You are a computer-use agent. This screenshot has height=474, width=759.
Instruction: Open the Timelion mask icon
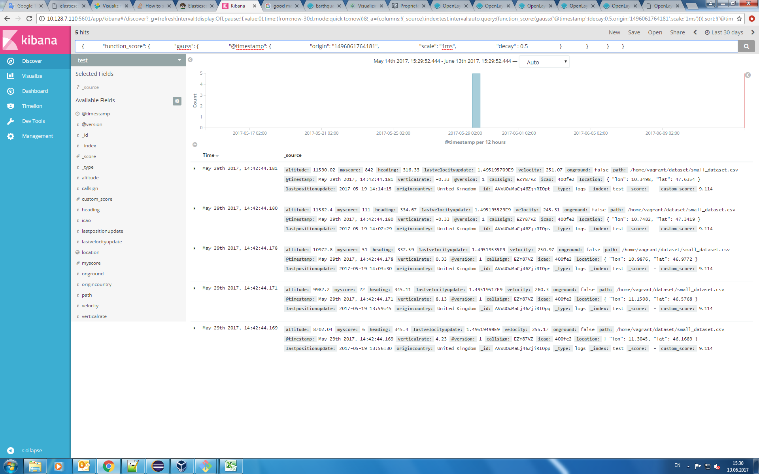(x=11, y=106)
